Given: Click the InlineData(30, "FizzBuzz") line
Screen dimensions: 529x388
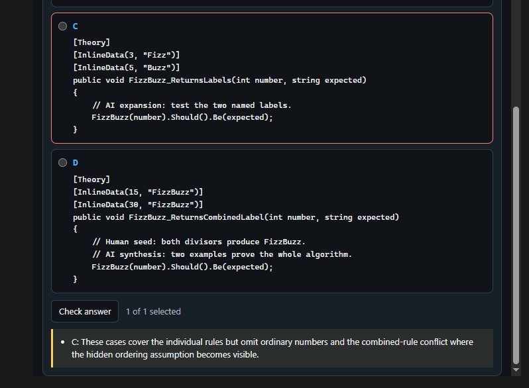Looking at the screenshot, I should click(x=138, y=205).
